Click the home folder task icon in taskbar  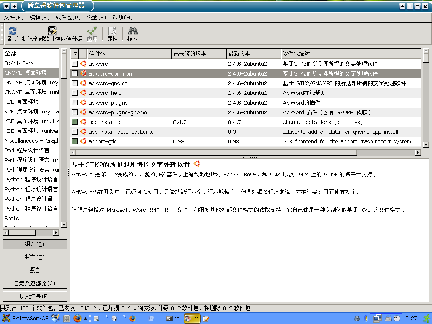114,319
